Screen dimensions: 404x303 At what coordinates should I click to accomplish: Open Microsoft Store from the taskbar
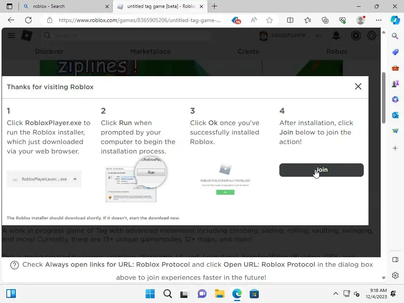[x=254, y=294]
